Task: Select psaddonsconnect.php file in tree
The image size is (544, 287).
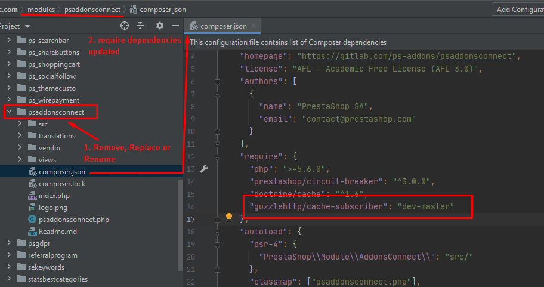Action: click(73, 220)
